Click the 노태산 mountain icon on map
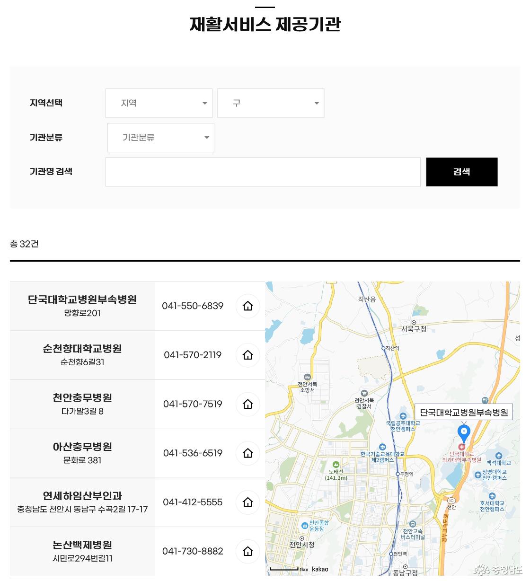Viewport: 530px width, 581px height. tap(336, 465)
